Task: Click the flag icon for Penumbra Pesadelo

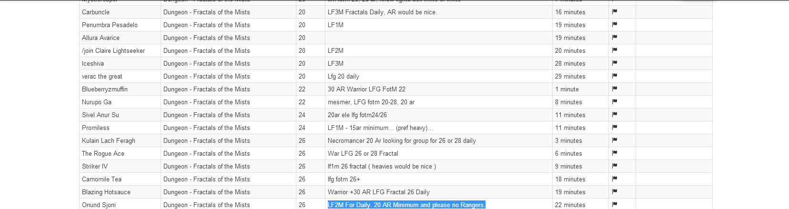Action: pos(615,24)
